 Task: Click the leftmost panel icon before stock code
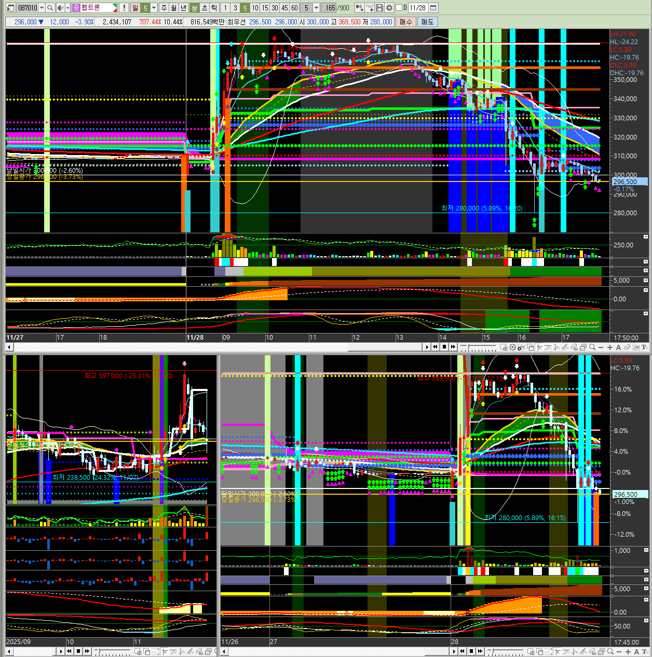10,8
